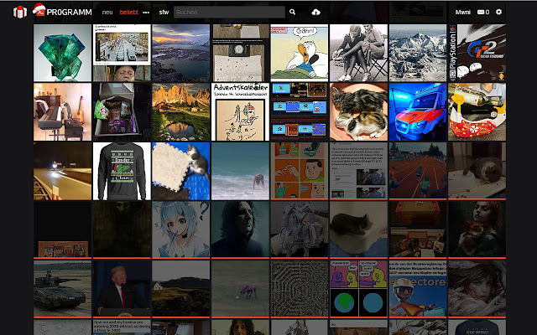537x335 pixels.
Task: Open the traffic street screenshot thumbnail
Action: click(122, 53)
